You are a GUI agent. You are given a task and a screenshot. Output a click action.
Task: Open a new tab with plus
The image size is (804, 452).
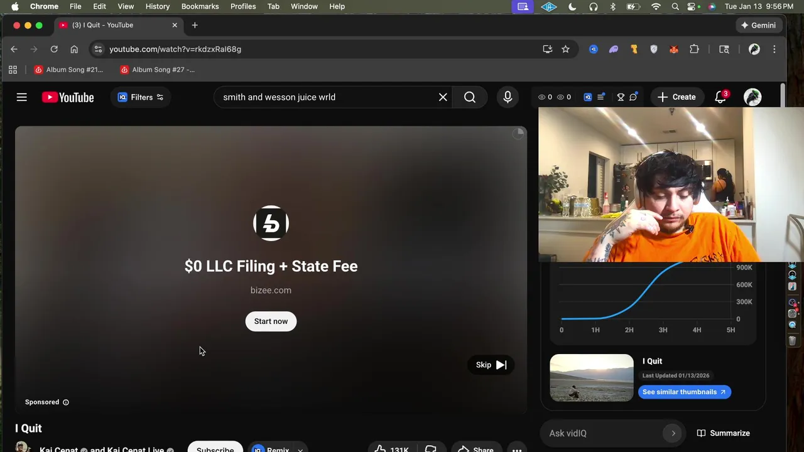click(195, 25)
